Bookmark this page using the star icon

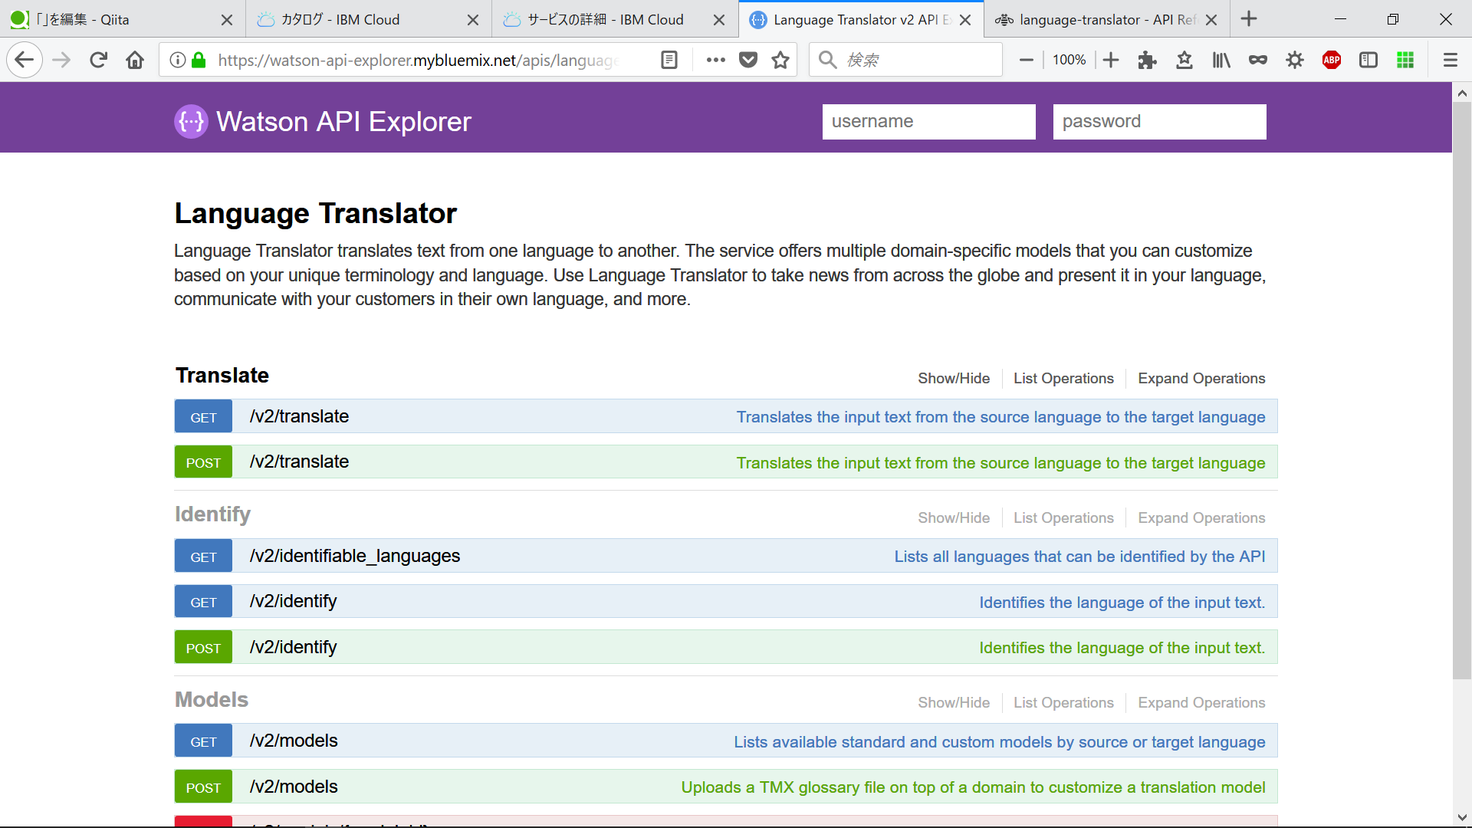coord(781,59)
